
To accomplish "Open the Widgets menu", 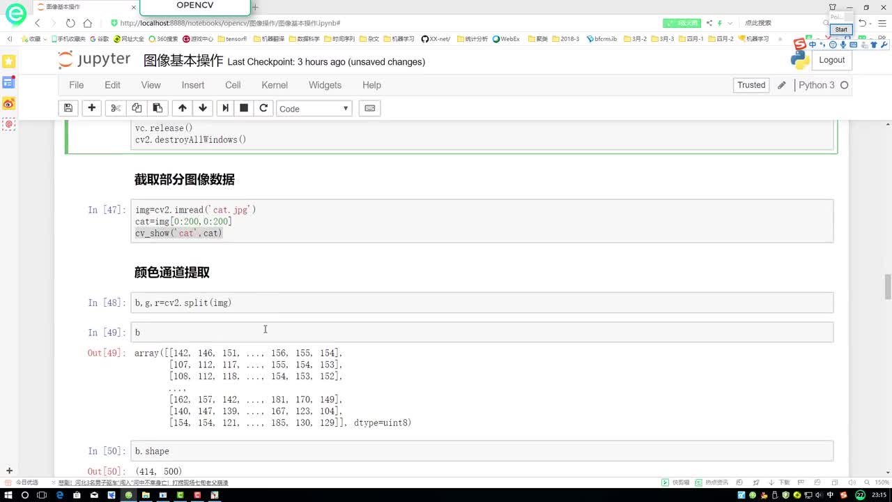I will point(325,85).
